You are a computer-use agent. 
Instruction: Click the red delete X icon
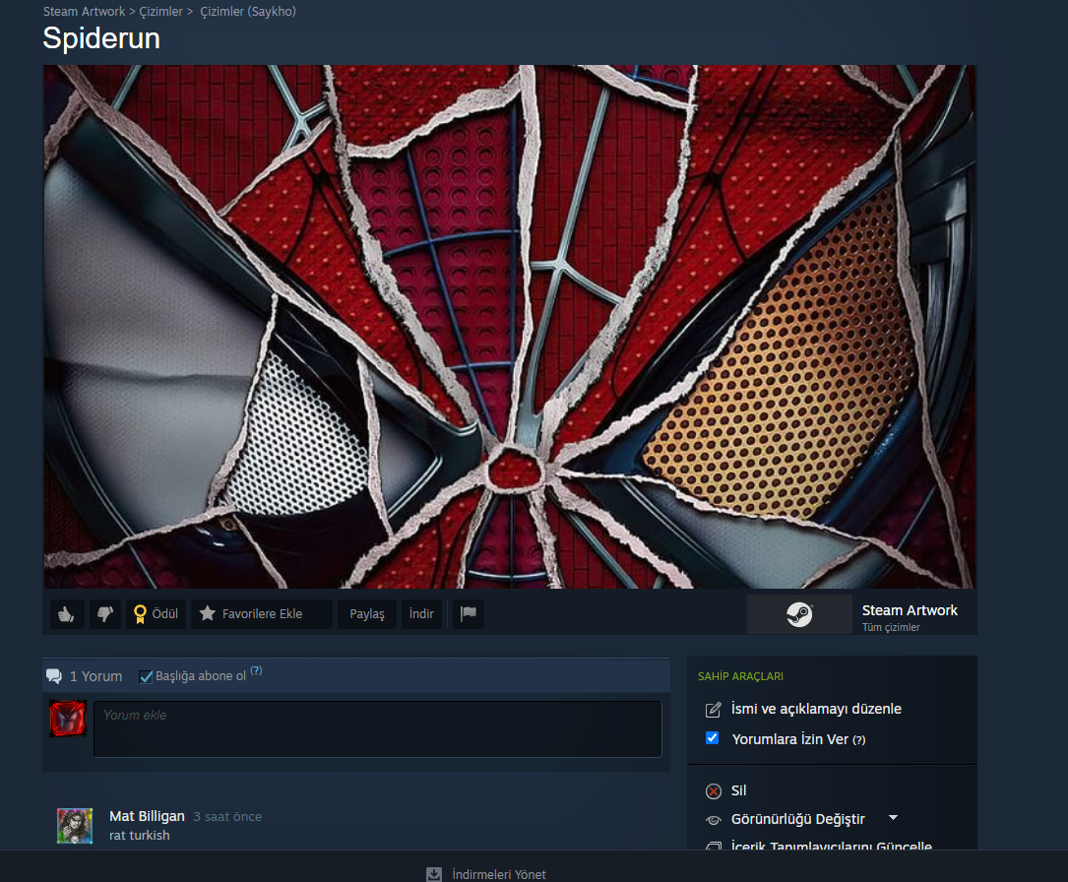pos(713,791)
